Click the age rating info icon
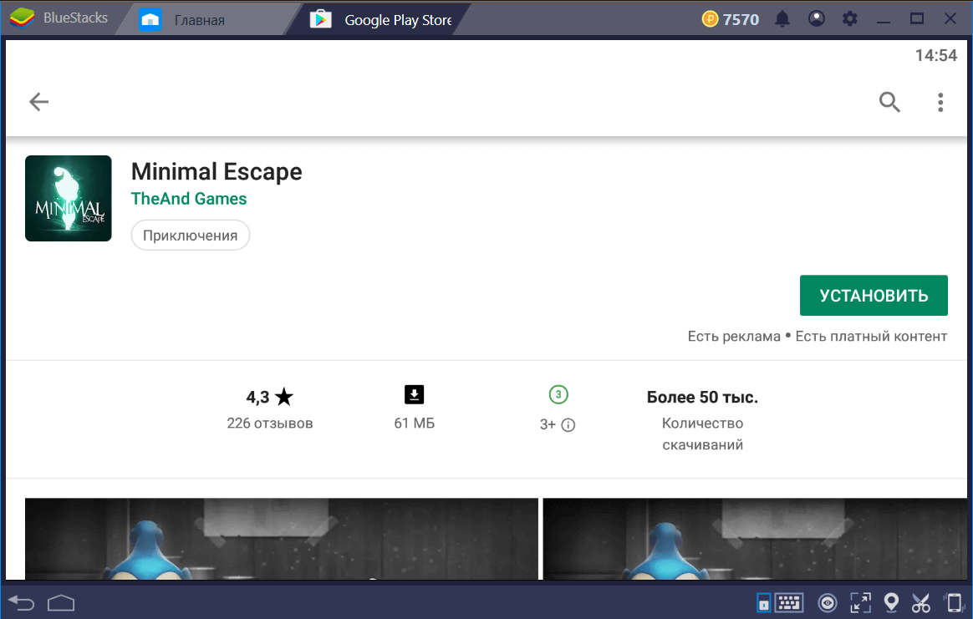 point(568,425)
